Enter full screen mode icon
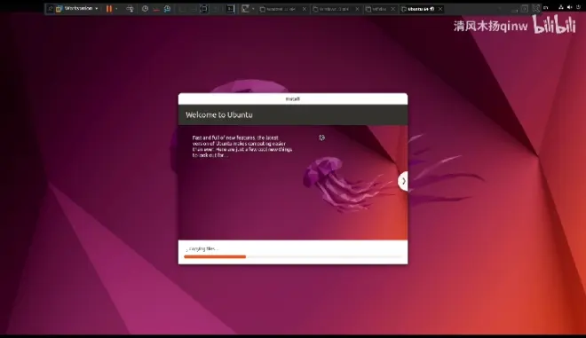This screenshot has width=586, height=338. pos(204,9)
